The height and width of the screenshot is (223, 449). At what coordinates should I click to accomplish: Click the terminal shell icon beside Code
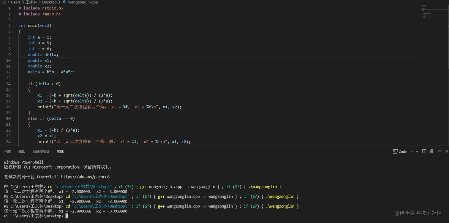(395, 151)
